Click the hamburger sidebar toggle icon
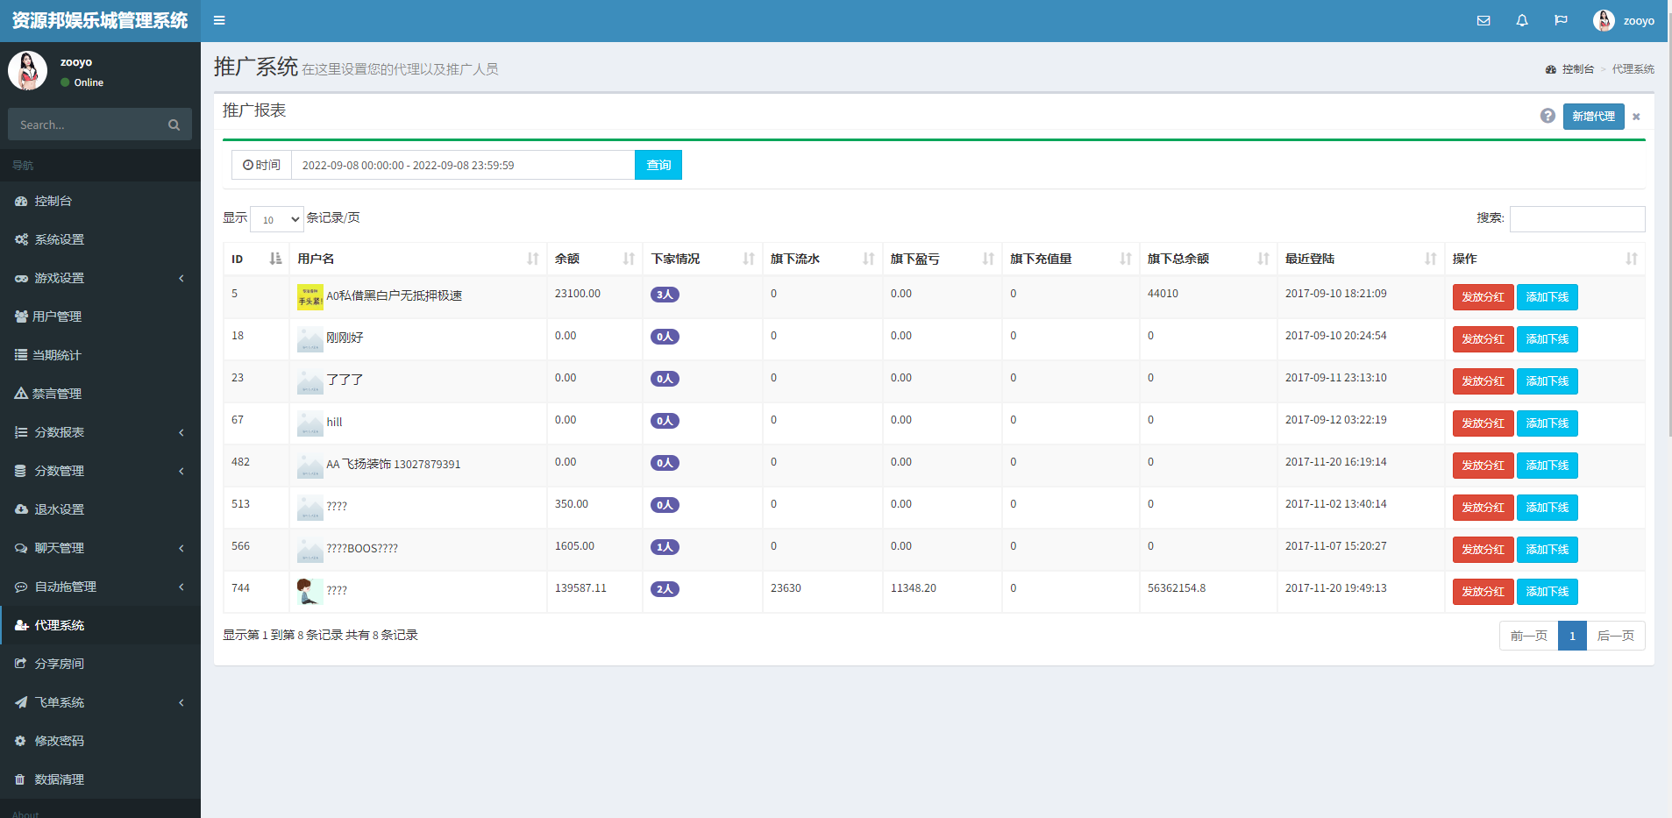1672x818 pixels. click(219, 21)
